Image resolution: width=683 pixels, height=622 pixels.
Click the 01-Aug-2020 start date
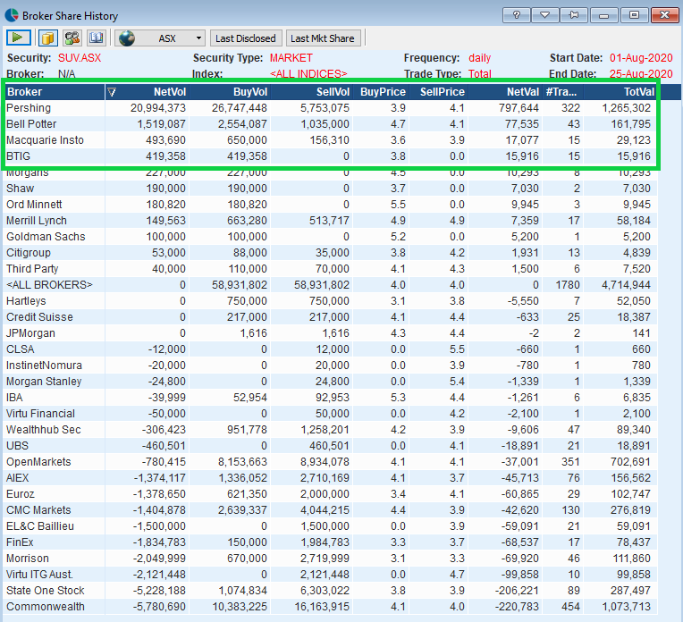641,58
